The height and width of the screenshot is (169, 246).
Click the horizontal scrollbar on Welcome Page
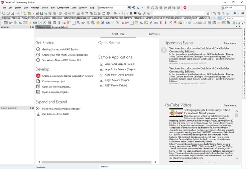tap(97, 161)
